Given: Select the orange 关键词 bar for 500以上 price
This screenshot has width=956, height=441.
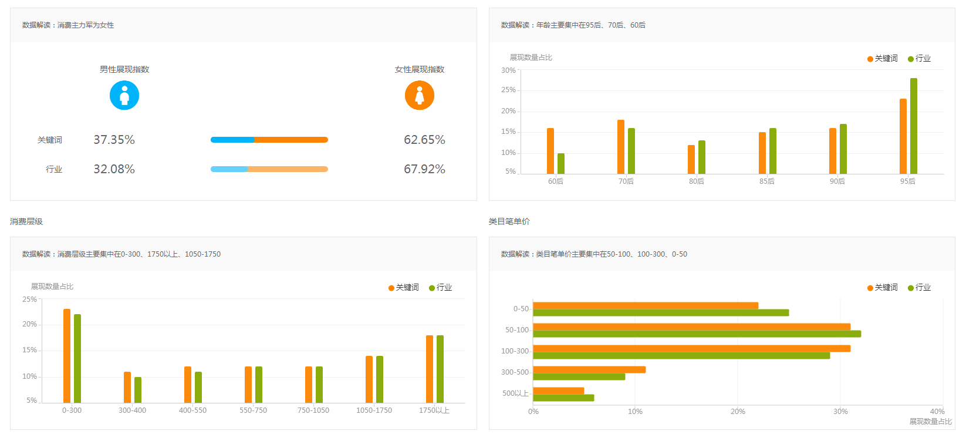Looking at the screenshot, I should click(x=559, y=390).
